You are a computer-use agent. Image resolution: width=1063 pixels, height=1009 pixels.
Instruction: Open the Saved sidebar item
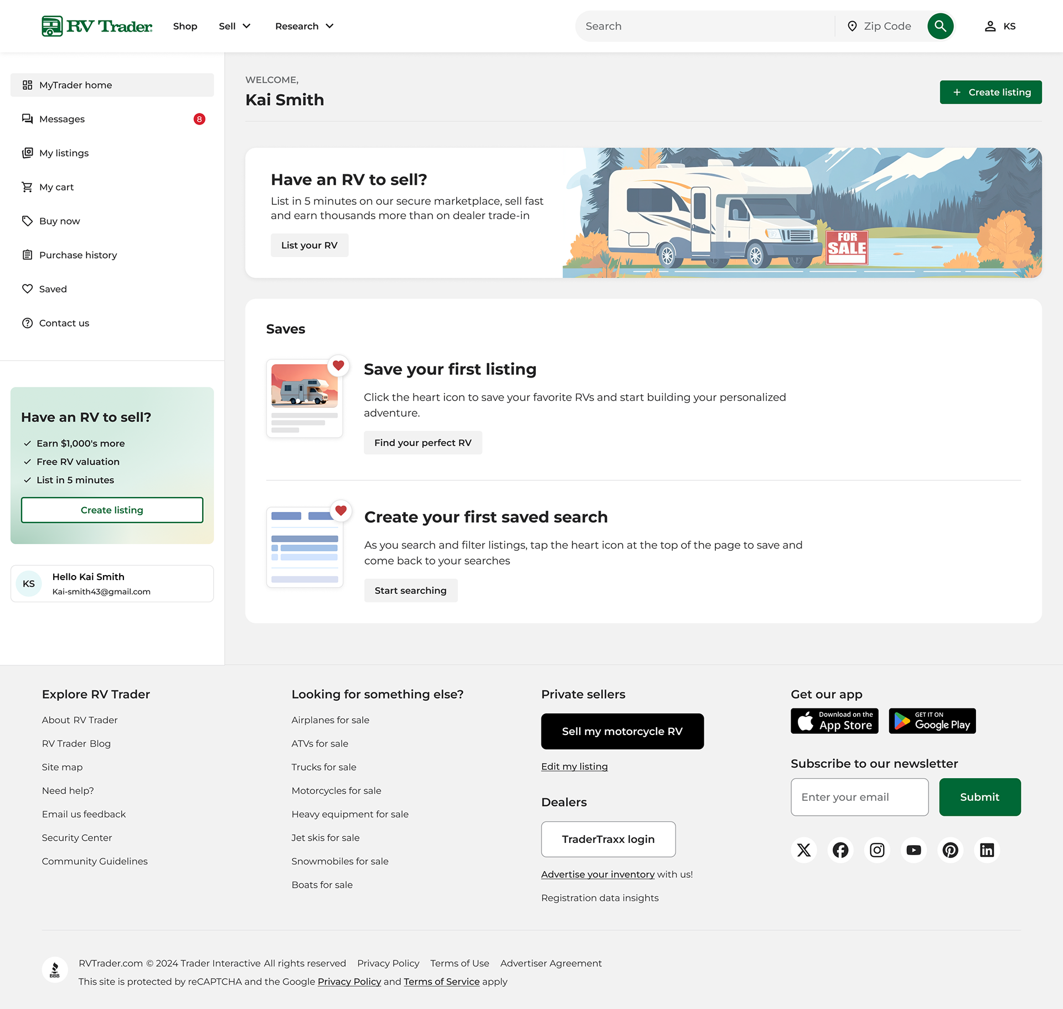(53, 289)
